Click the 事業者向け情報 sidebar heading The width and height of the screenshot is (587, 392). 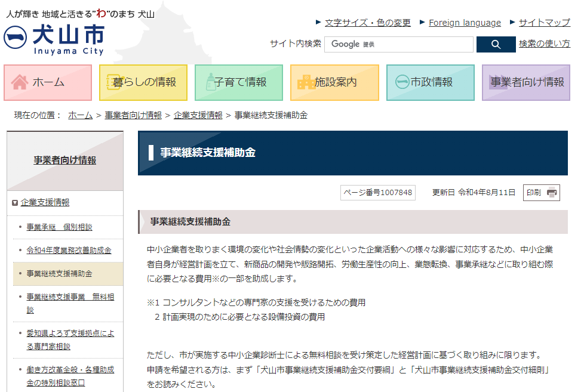pyautogui.click(x=64, y=160)
